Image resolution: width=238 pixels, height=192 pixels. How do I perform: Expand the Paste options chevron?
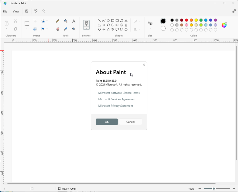pos(7,28)
